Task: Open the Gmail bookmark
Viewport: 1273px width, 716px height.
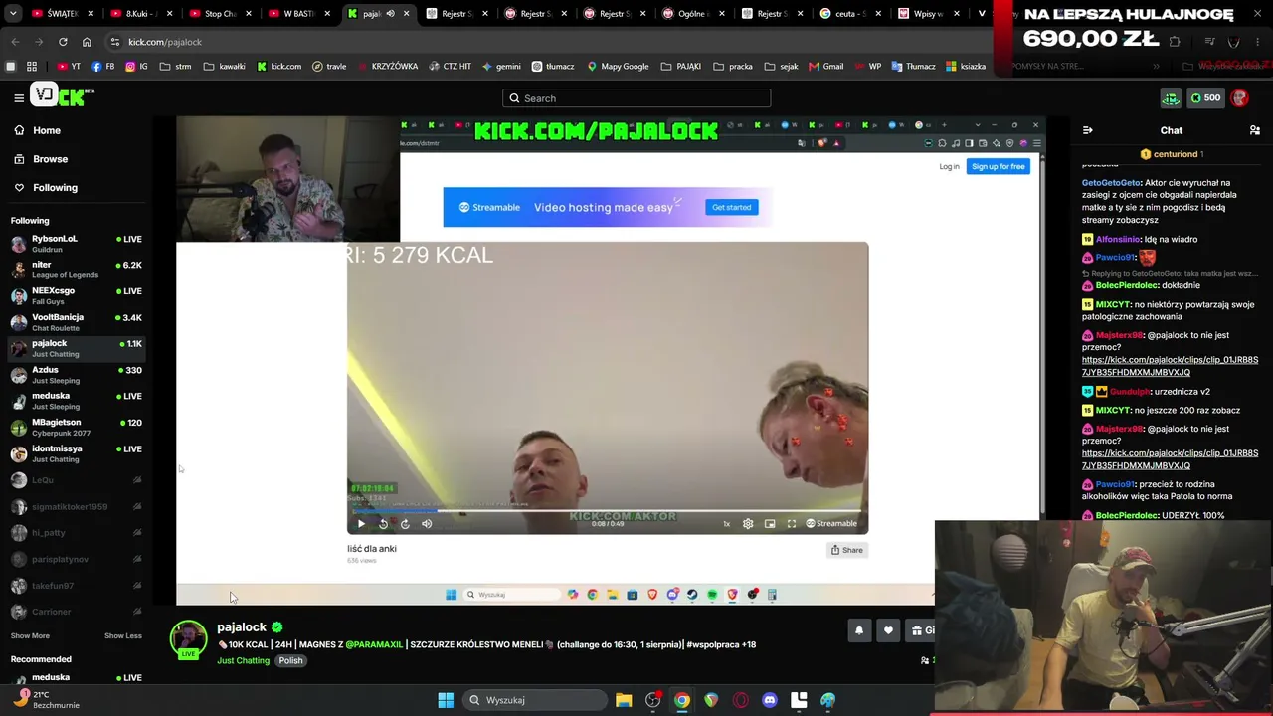Action: (826, 67)
